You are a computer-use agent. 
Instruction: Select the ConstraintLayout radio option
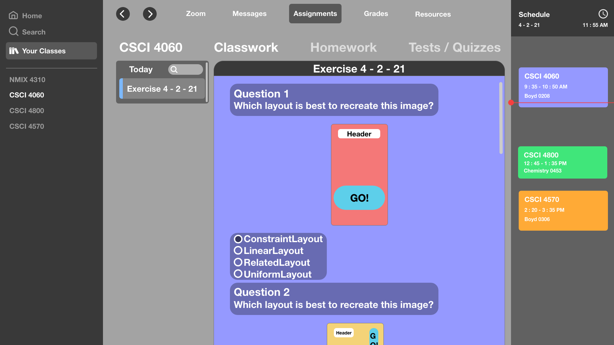[238, 239]
